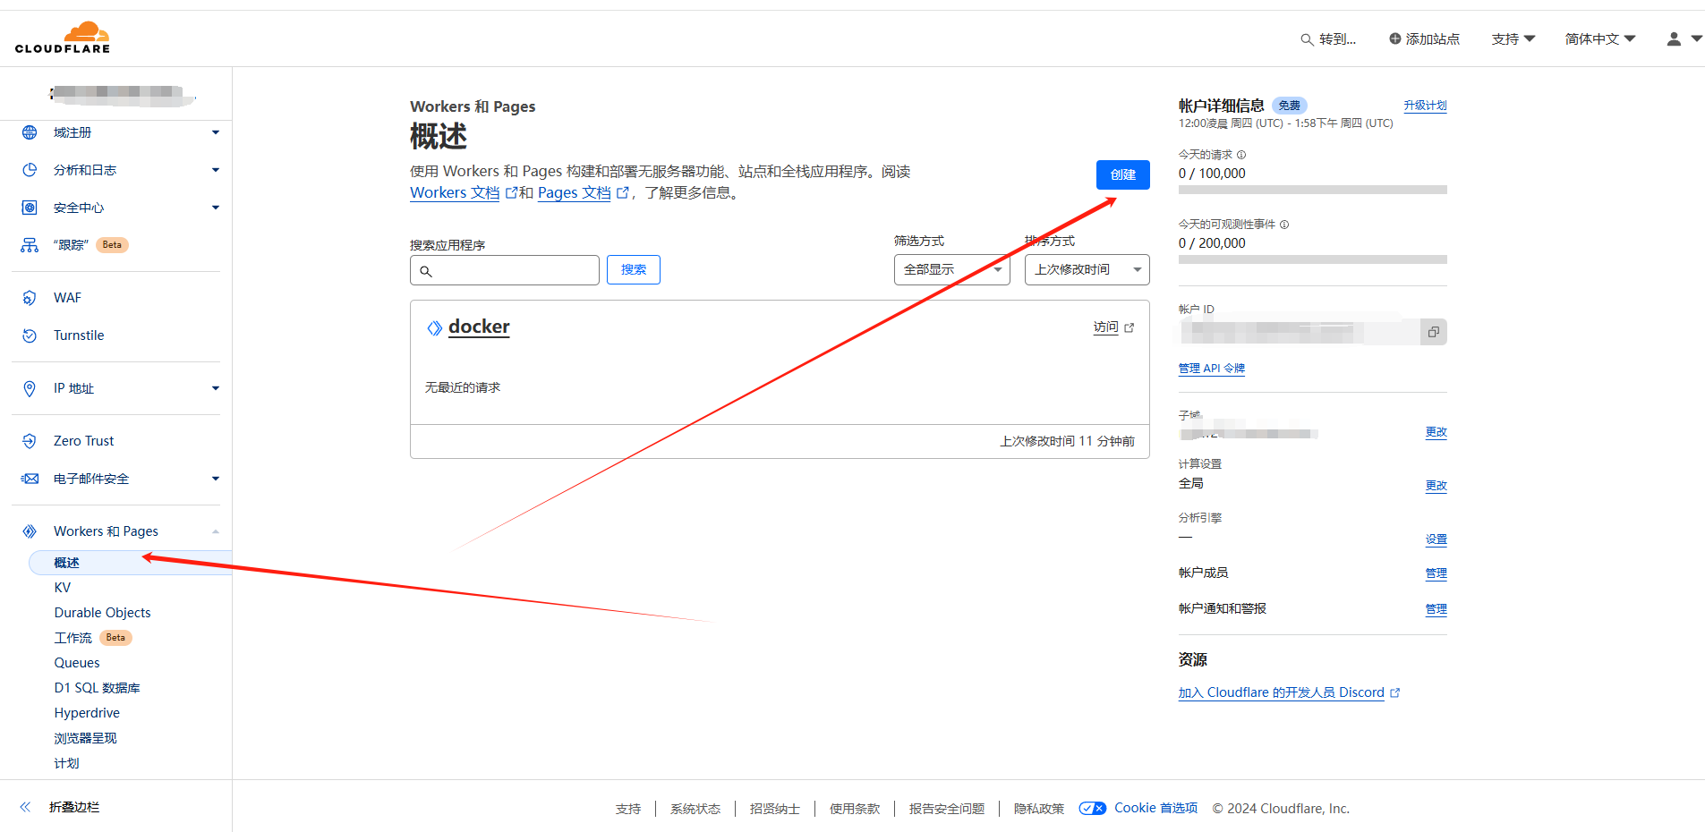Click the 今天的可观测性事件 usage progress bar
The width and height of the screenshot is (1705, 832).
pos(1313,259)
